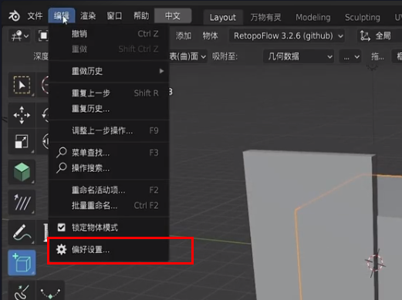This screenshot has width=402, height=300.
Task: Select the Measure tool
Action: point(22,202)
